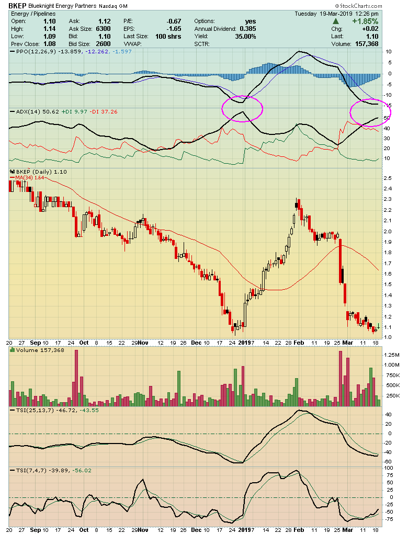Click the Yield value 35.00%
This screenshot has height=534, width=408.
click(x=245, y=37)
